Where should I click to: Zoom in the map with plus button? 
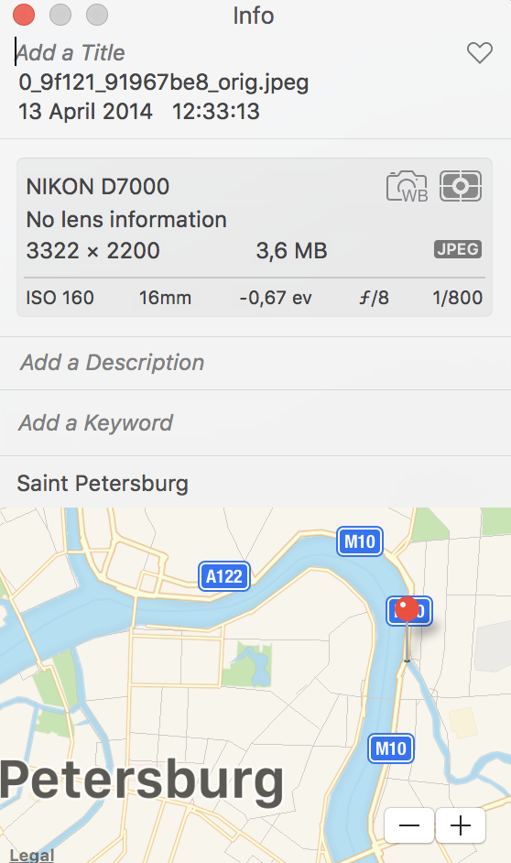[461, 825]
